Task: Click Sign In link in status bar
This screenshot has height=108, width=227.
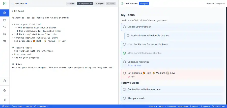Action: tap(193, 106)
